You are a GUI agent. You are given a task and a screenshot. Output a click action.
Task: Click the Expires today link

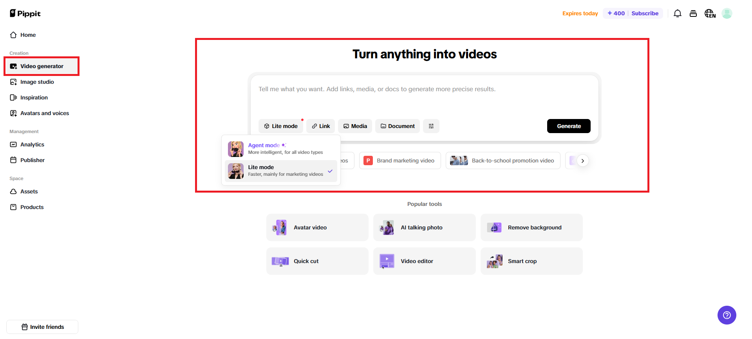click(x=580, y=13)
